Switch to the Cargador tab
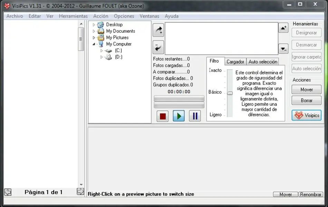This screenshot has height=207, width=328. pos(235,62)
